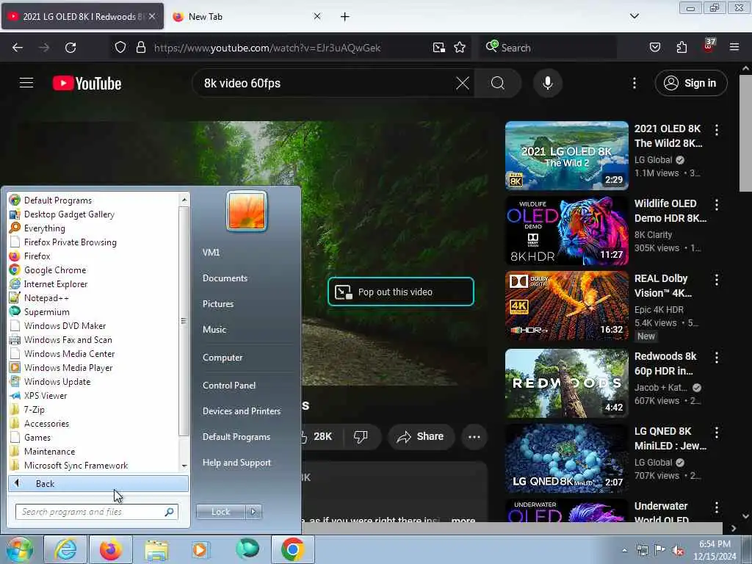The image size is (752, 564).
Task: Click Pop out this video button
Action: [x=401, y=292]
